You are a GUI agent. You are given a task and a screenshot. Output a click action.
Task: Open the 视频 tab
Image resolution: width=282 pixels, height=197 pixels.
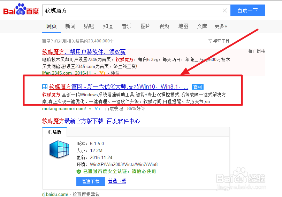164,26
